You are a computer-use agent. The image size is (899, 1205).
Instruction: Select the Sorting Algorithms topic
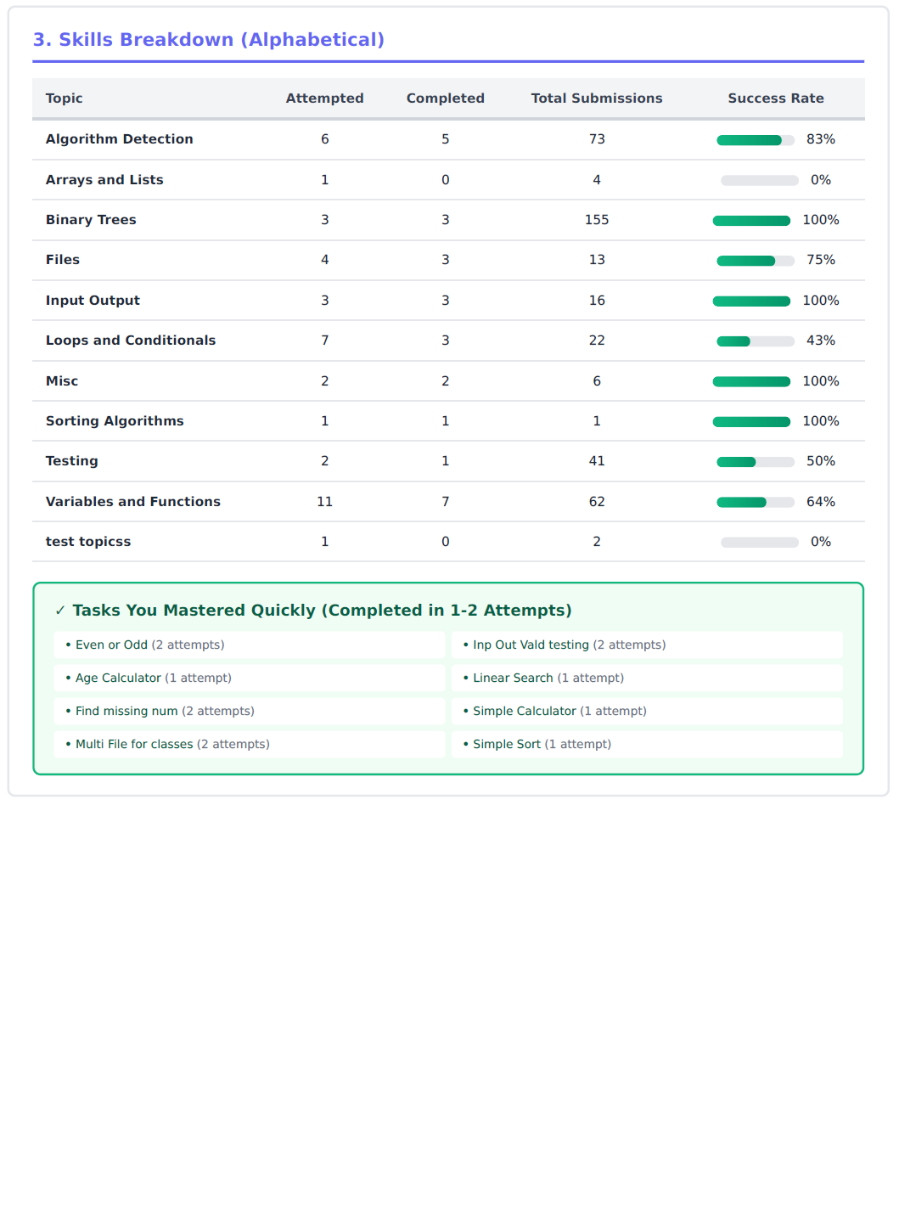click(115, 421)
